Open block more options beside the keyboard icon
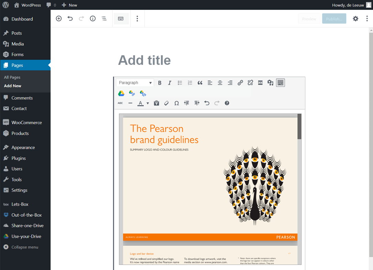This screenshot has width=373, height=270. click(137, 19)
